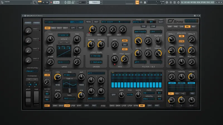223x125 pixels.
Task: Open the poly 1 mode dropdown
Action: coord(139,22)
